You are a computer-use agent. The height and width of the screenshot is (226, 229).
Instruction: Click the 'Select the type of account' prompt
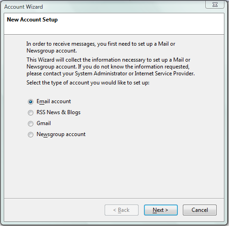[x=88, y=83]
